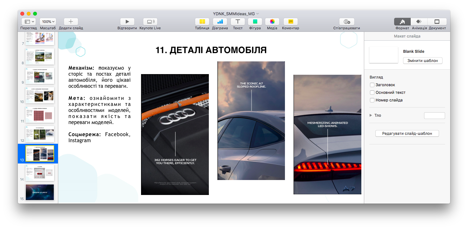468x229 pixels.
Task: Select slide 13 thumbnail in navigator
Action: 40,153
